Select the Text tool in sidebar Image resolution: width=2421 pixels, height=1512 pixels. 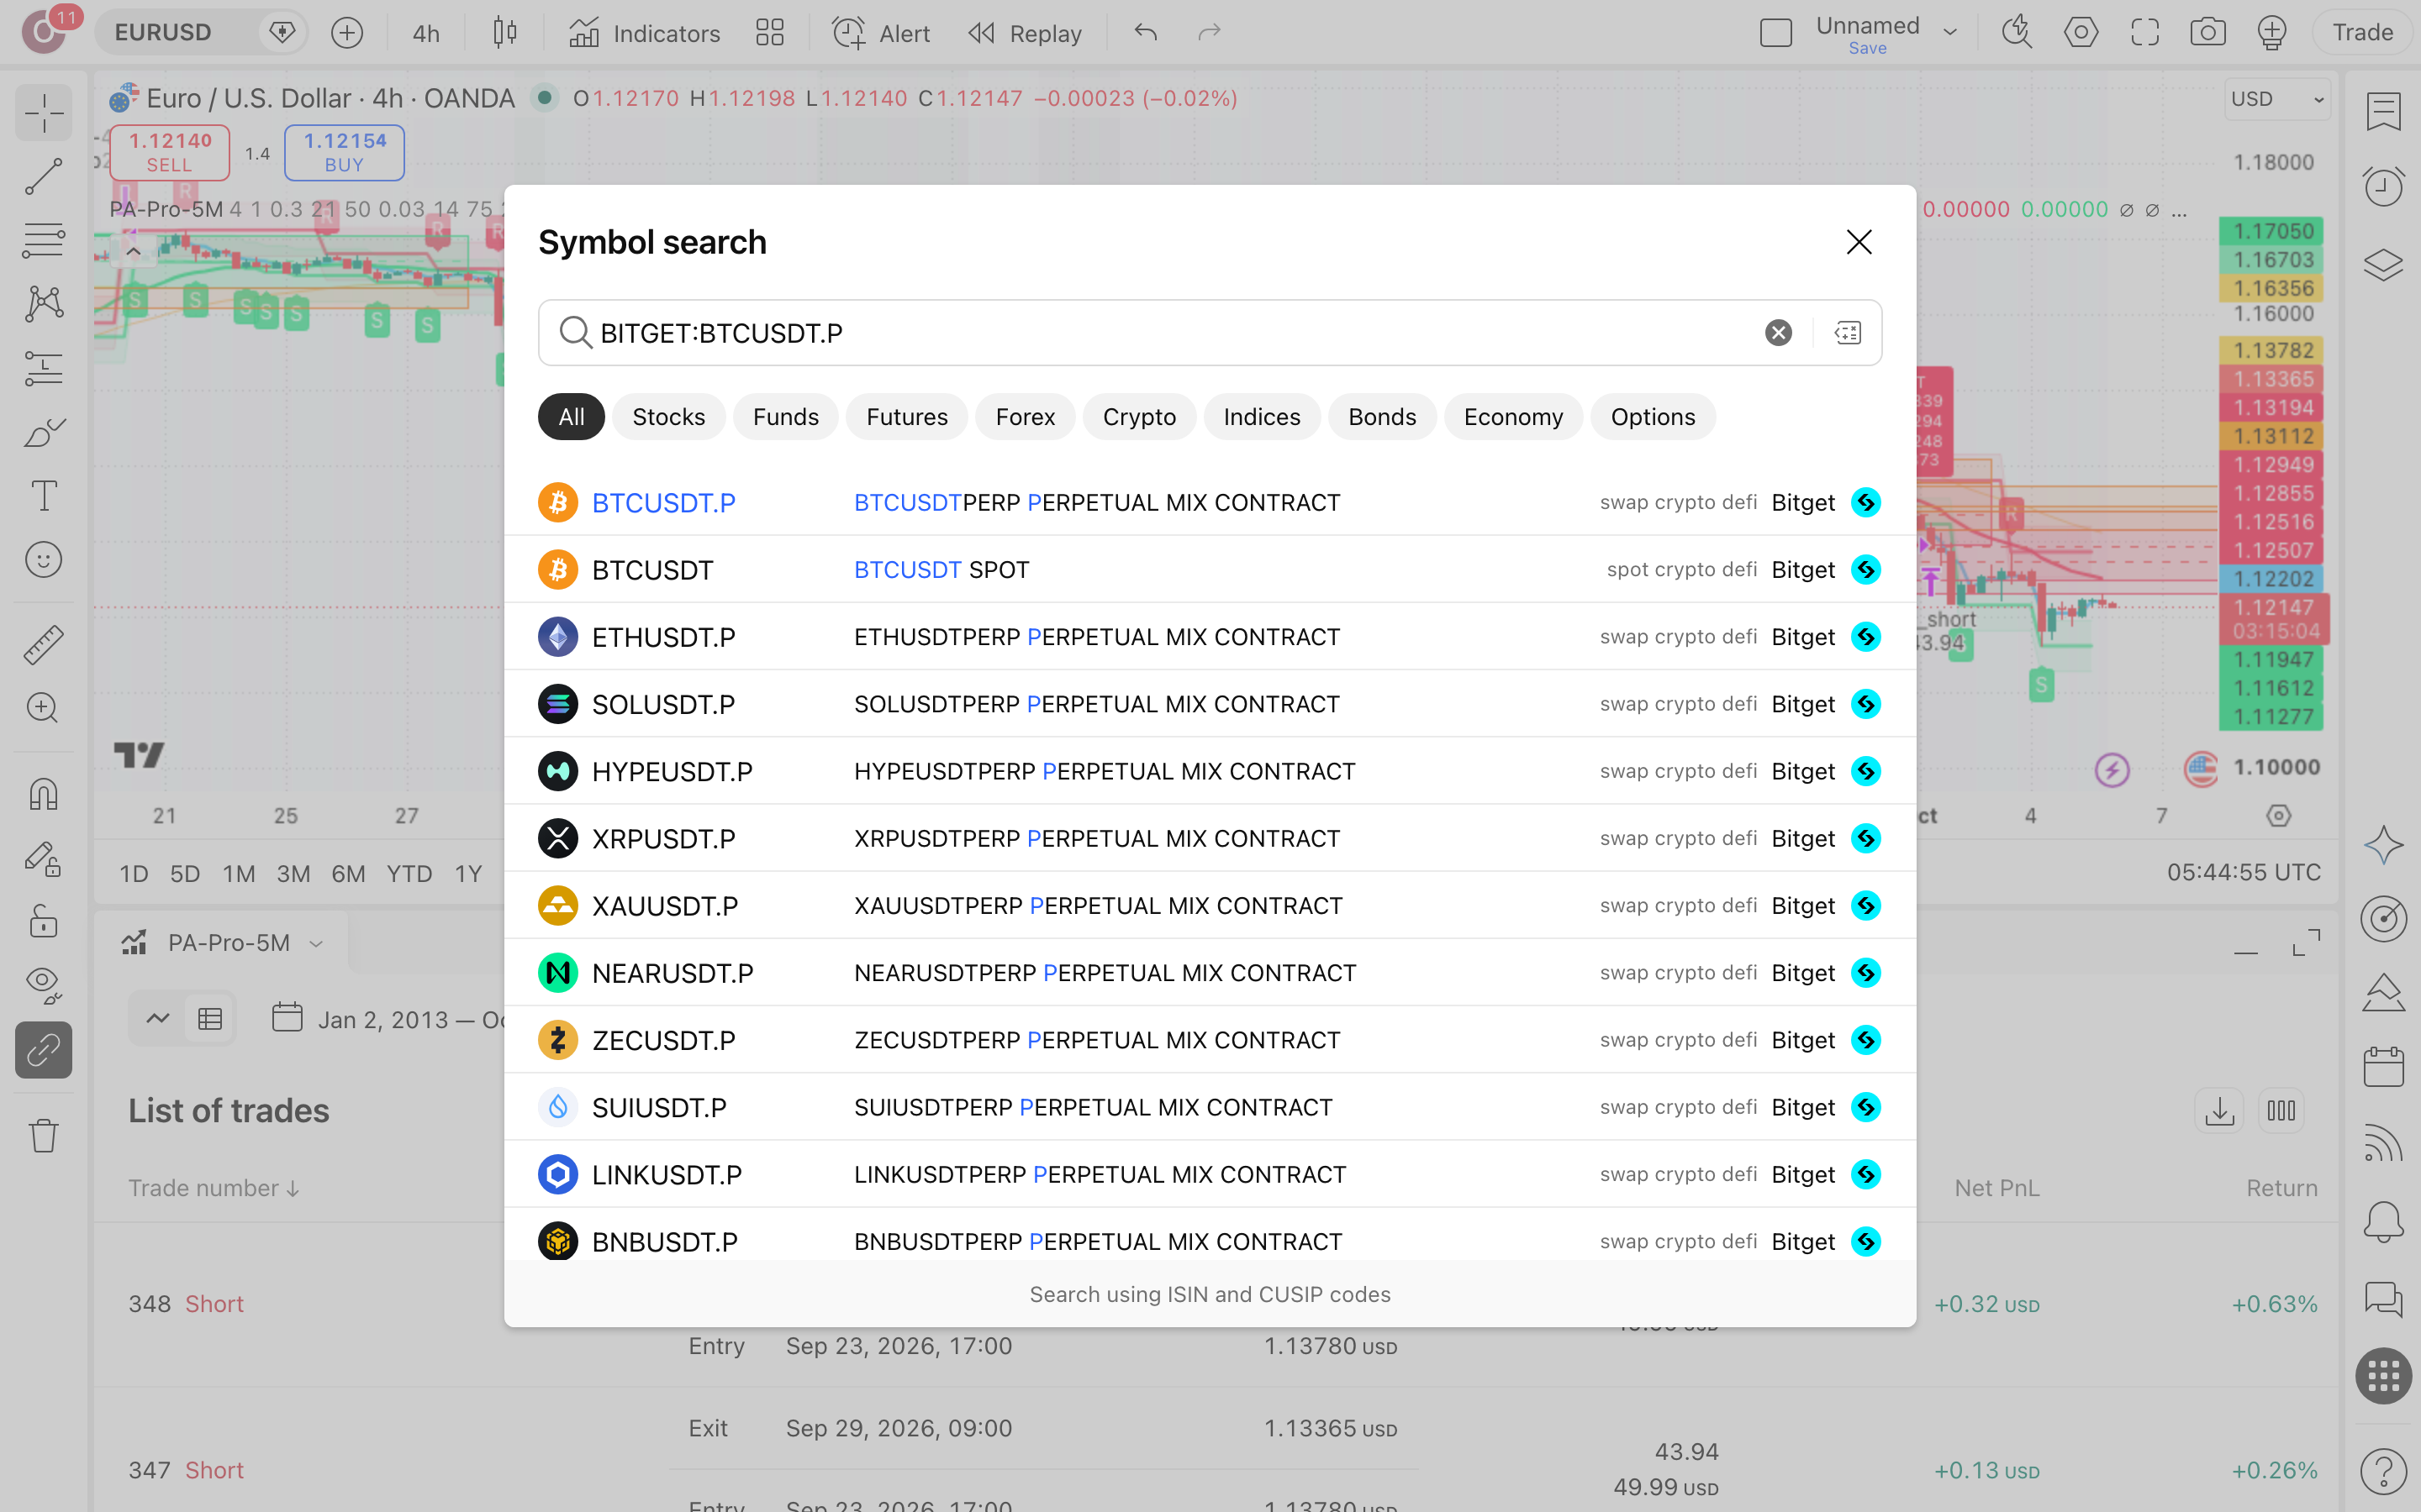point(44,496)
